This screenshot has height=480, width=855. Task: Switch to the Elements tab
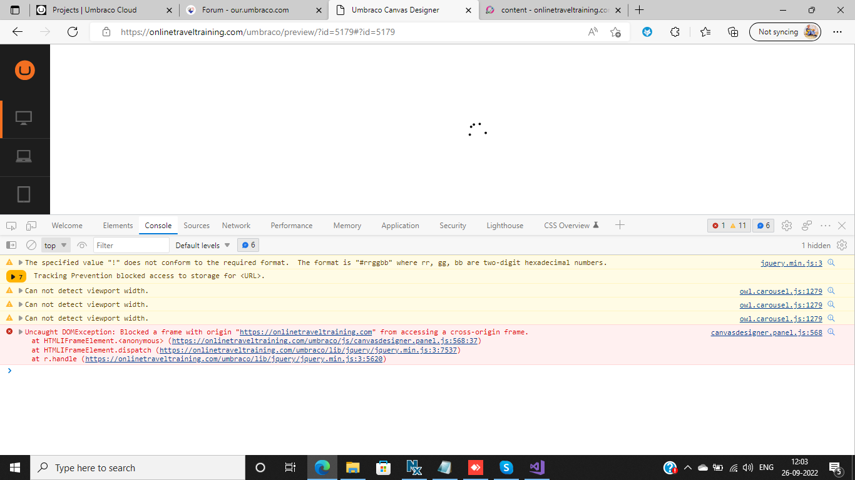coord(118,226)
